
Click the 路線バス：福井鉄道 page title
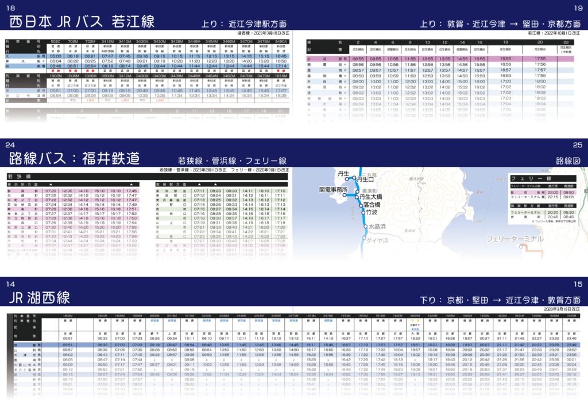74,159
